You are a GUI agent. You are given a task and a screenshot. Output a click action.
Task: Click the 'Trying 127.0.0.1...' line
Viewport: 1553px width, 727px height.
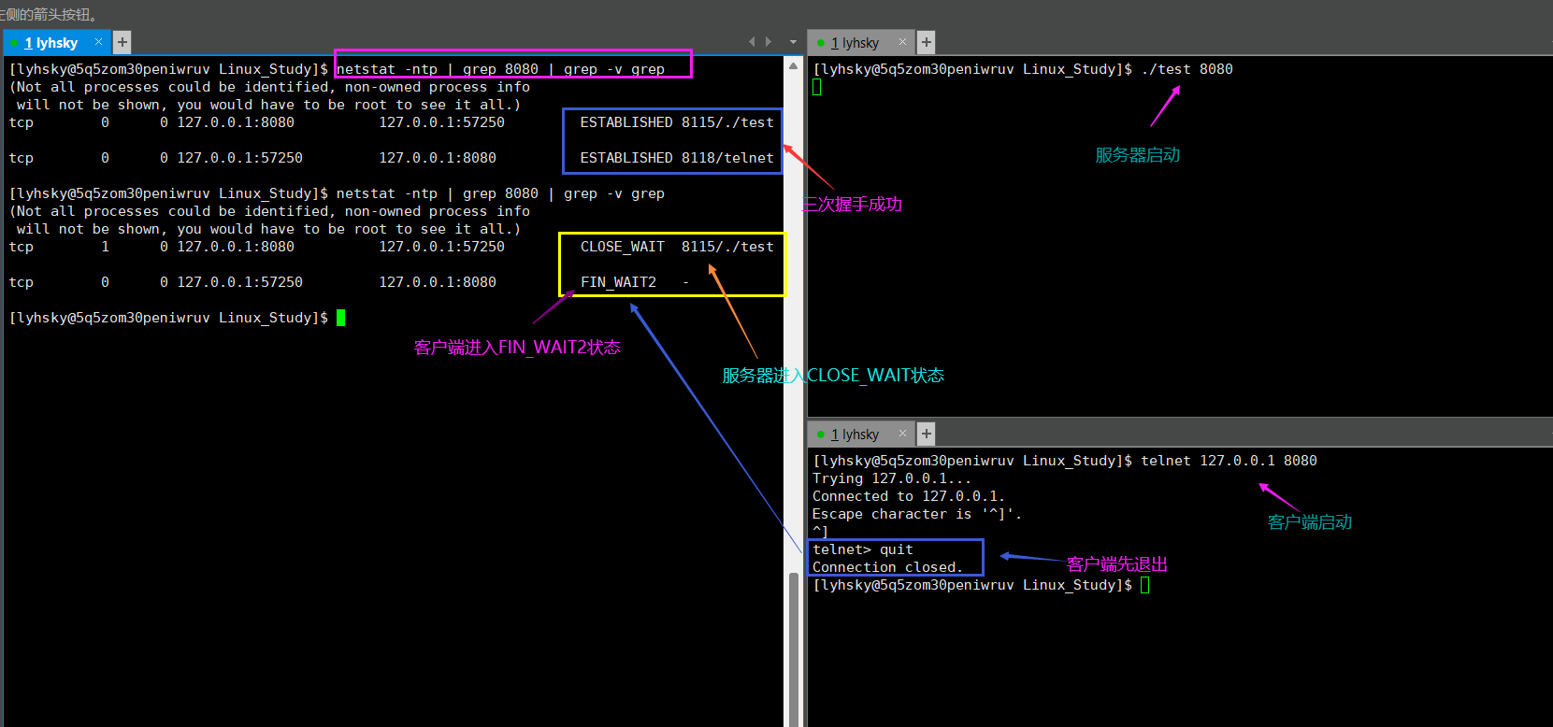click(892, 478)
